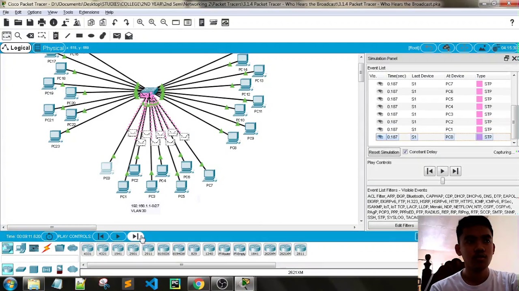This screenshot has height=291, width=519.
Task: Save the file with the floppy icon
Action: click(30, 23)
